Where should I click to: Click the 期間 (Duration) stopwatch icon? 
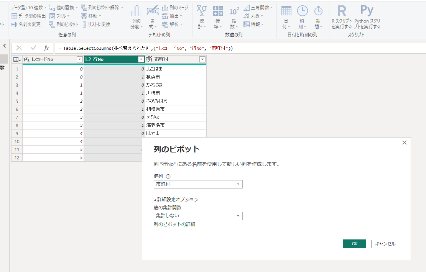[318, 11]
